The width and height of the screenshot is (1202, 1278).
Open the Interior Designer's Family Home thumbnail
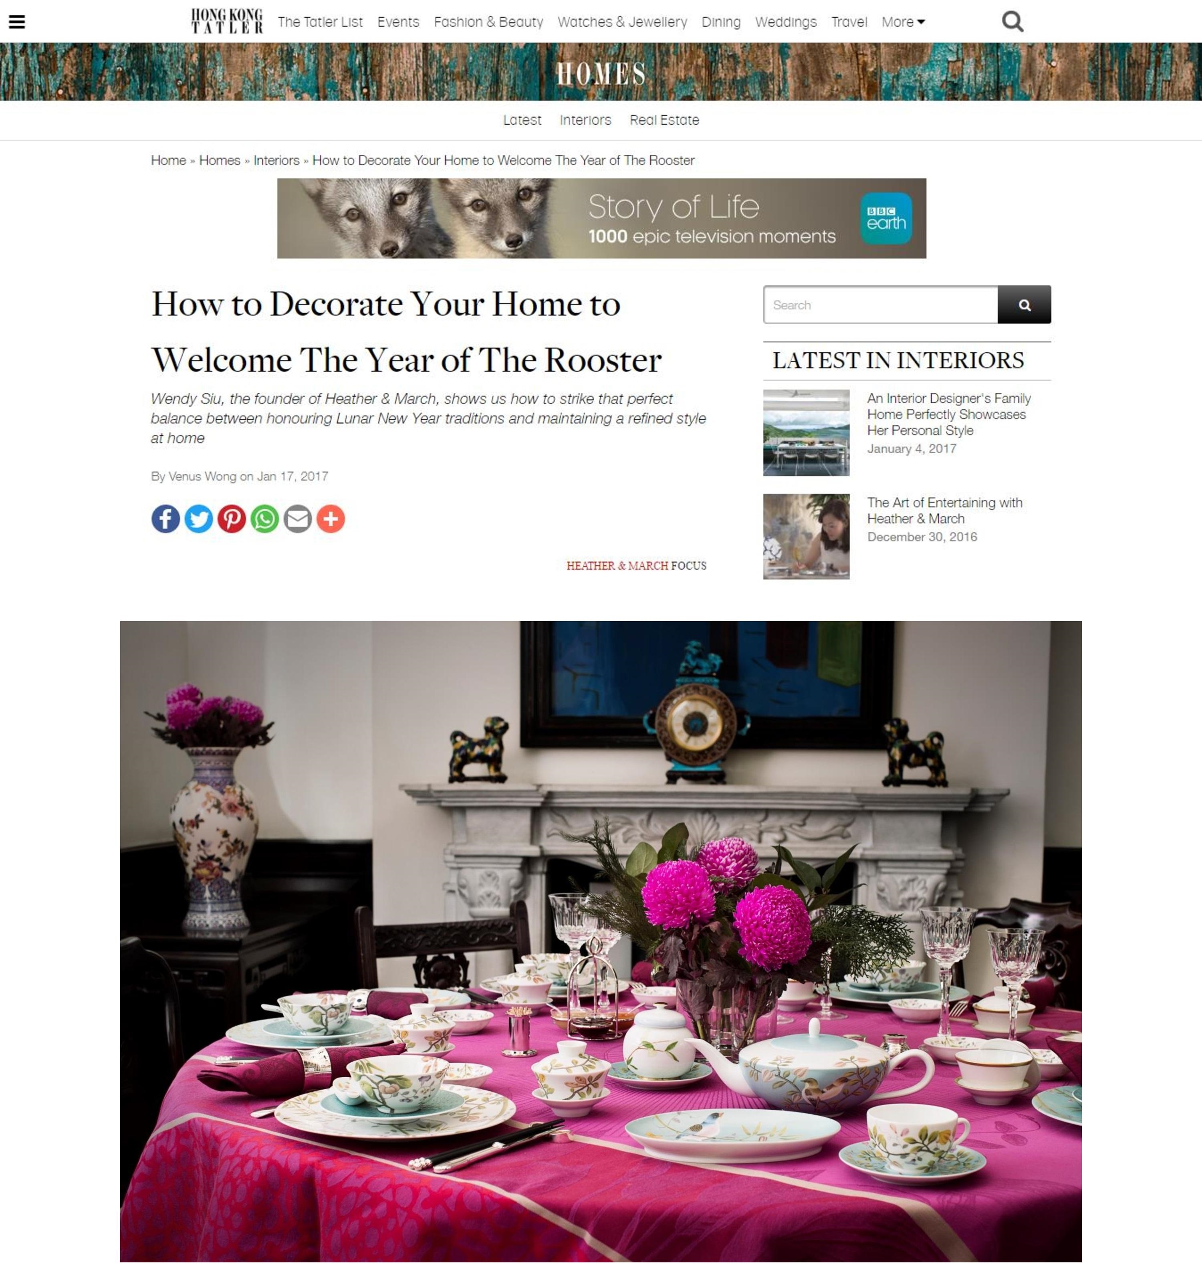click(806, 433)
